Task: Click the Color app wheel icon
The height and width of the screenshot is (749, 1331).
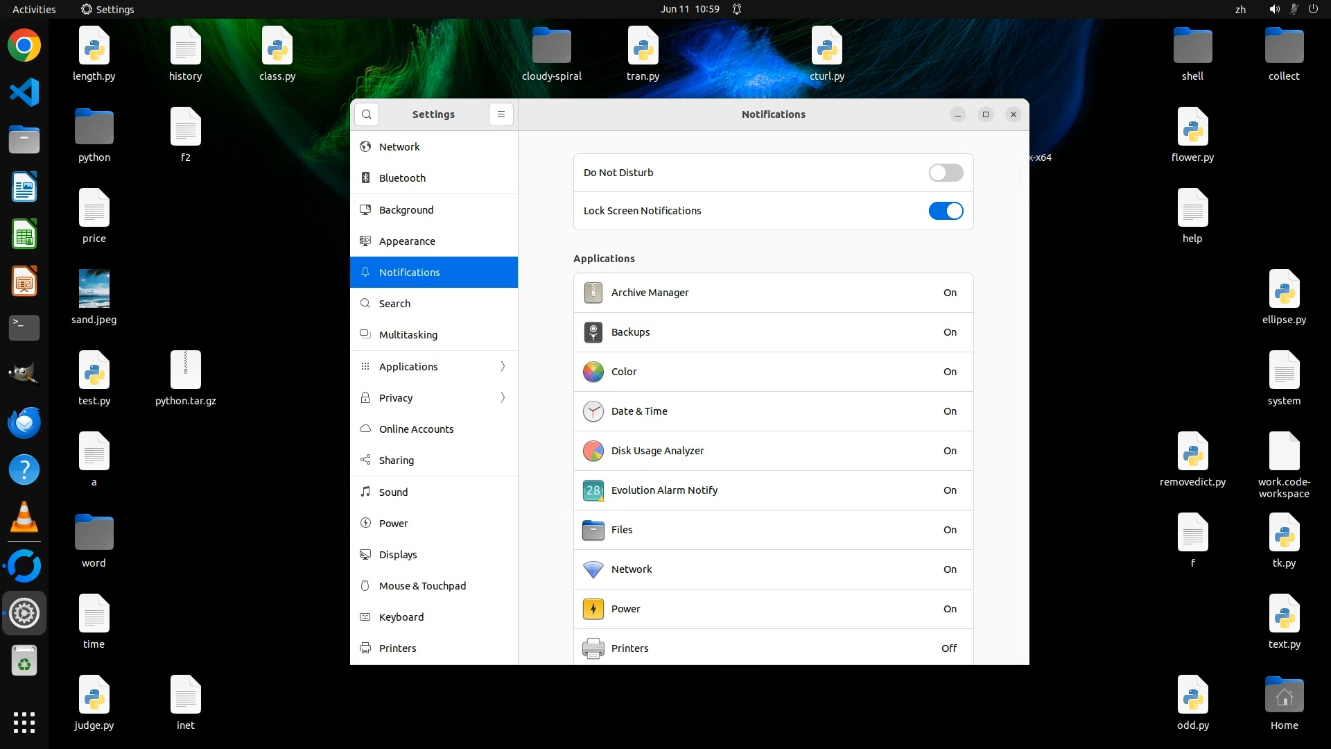Action: coord(593,372)
